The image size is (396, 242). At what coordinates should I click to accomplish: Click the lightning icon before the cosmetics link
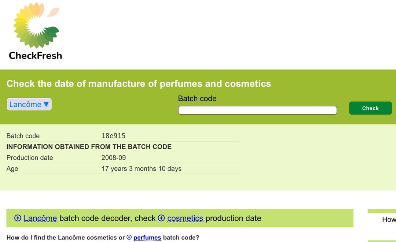[161, 218]
